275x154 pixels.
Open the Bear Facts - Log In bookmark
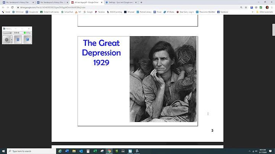pyautogui.click(x=185, y=12)
